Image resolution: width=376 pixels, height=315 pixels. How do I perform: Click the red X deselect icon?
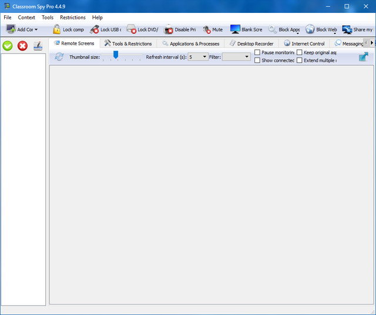point(23,46)
